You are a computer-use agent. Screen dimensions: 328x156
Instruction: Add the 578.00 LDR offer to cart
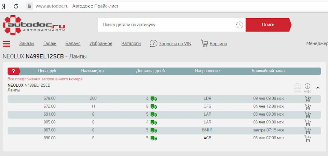pyautogui.click(x=307, y=99)
